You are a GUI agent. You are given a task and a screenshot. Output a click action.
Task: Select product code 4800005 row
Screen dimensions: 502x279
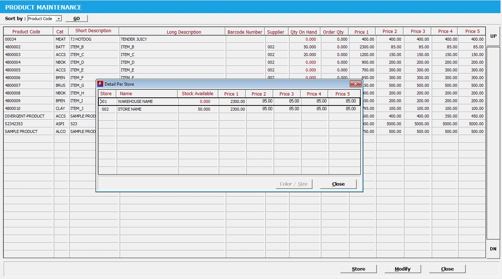[x=244, y=70]
